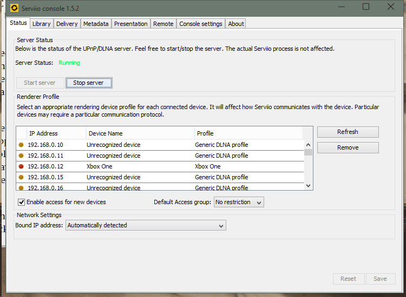406x297 pixels.
Task: Open Default Access group dropdown
Action: (239, 202)
